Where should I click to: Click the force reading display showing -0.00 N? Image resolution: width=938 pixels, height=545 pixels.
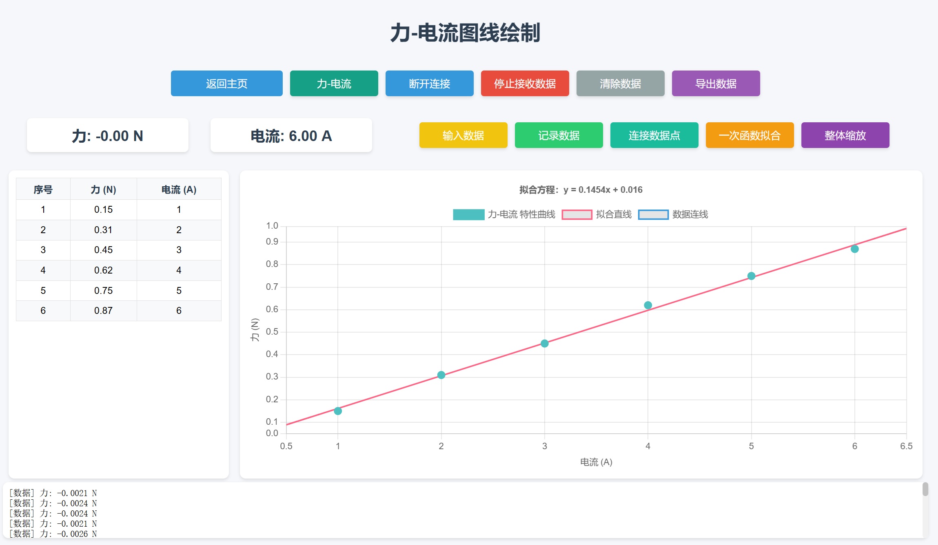coord(107,135)
